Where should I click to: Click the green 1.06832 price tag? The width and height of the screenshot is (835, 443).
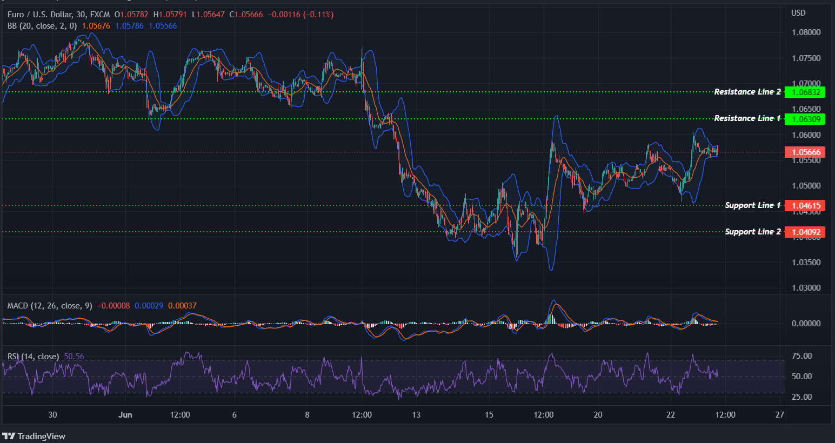tap(805, 92)
